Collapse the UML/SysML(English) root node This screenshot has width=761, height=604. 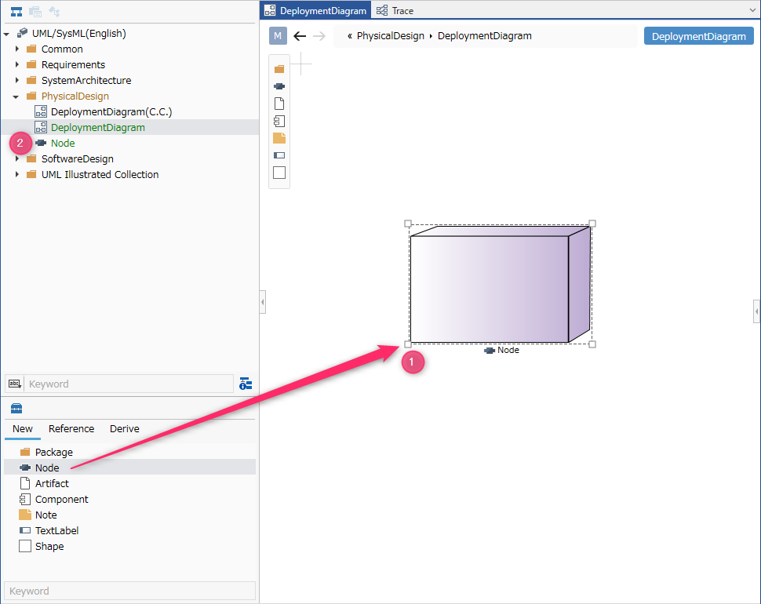[6, 34]
